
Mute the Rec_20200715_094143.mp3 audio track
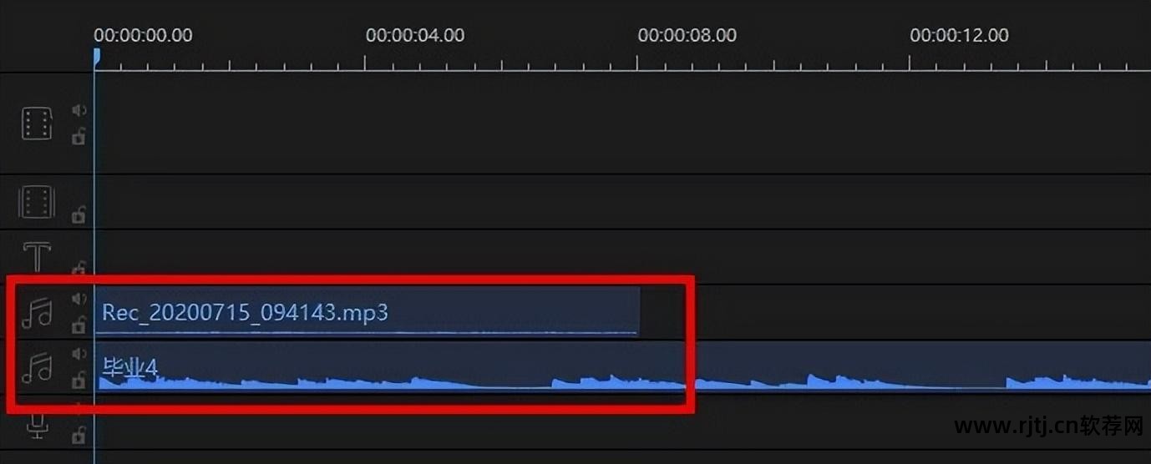point(79,299)
